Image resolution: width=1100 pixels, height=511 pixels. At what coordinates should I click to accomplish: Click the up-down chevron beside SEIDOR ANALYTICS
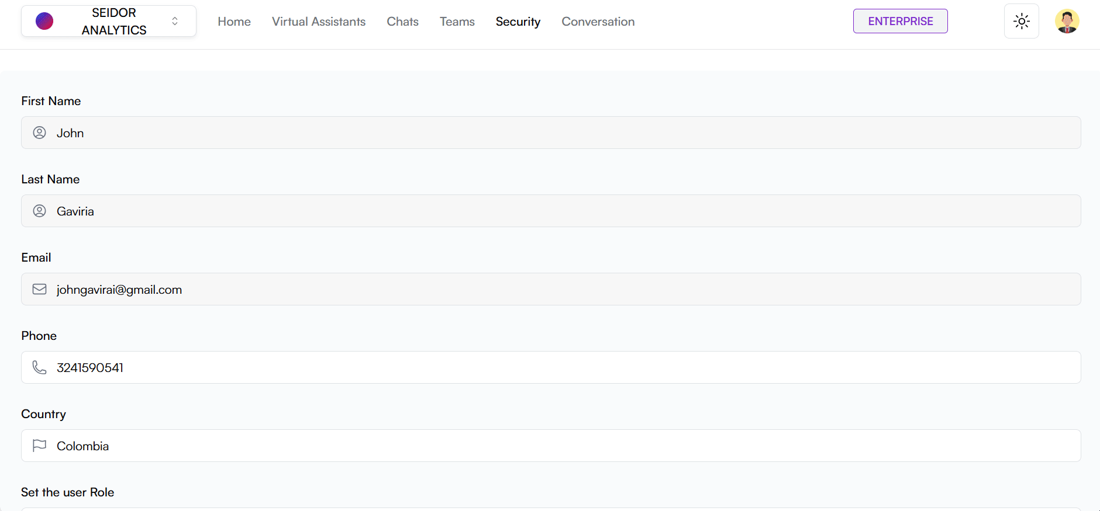[175, 22]
